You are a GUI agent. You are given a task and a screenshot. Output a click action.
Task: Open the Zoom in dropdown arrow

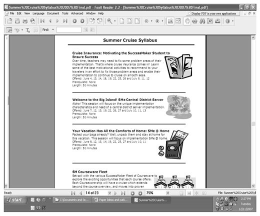[162, 21]
